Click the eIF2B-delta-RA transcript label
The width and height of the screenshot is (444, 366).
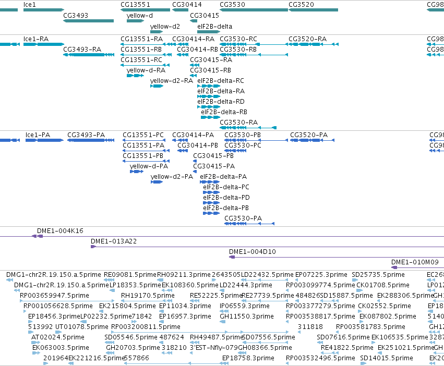[x=221, y=91]
